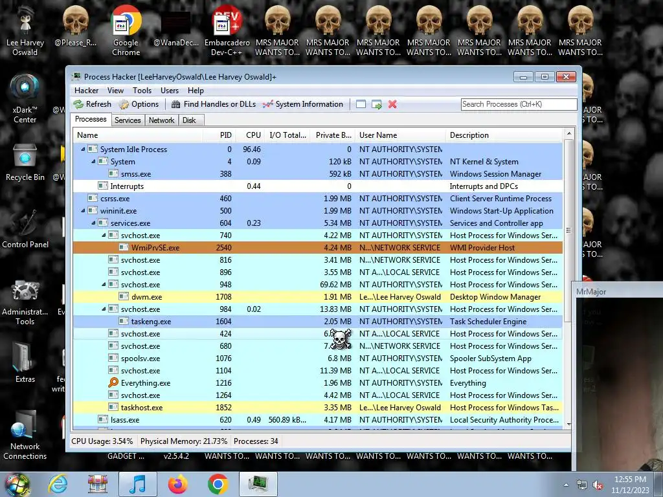Viewport: 663px width, 497px height.
Task: Open the Extras desktop folder
Action: pyautogui.click(x=25, y=362)
